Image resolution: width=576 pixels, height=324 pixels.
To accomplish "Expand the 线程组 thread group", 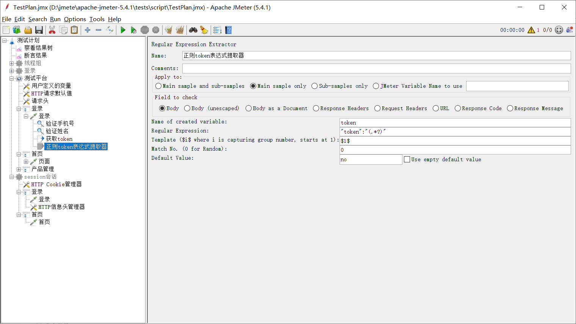I will point(12,63).
